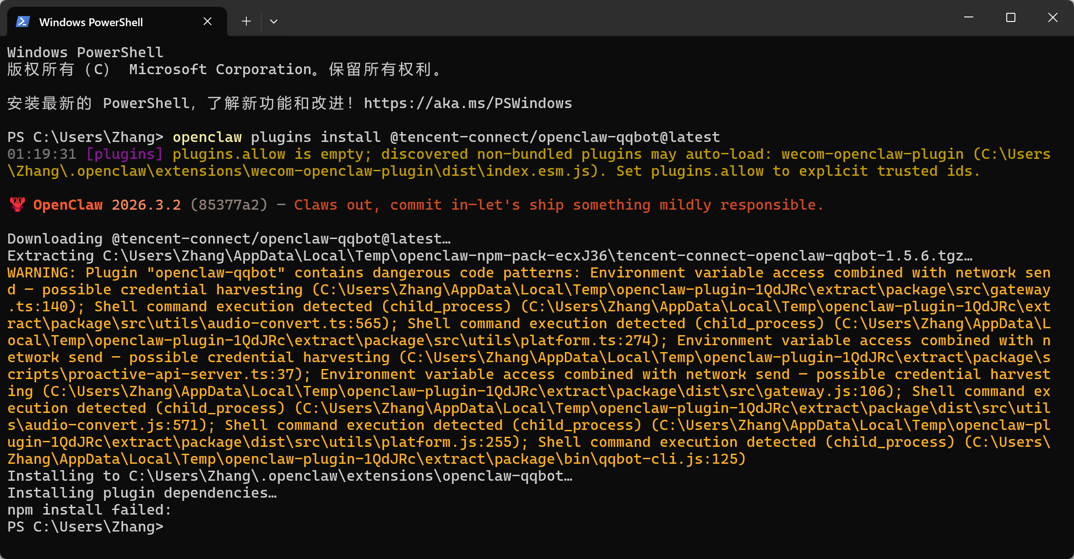Open the https://aka.ms/PSWindows link

click(467, 103)
